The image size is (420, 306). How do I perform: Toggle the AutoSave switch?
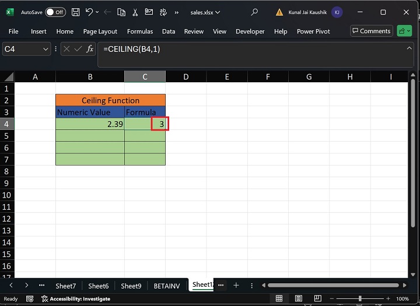(x=55, y=12)
